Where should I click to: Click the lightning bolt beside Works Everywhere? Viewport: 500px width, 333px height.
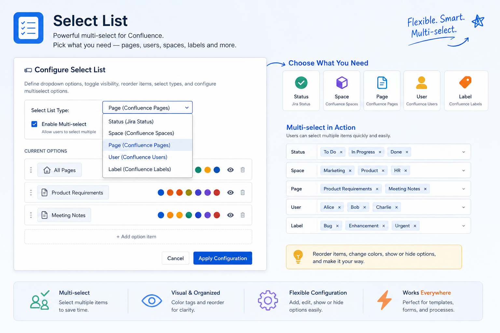click(x=384, y=300)
